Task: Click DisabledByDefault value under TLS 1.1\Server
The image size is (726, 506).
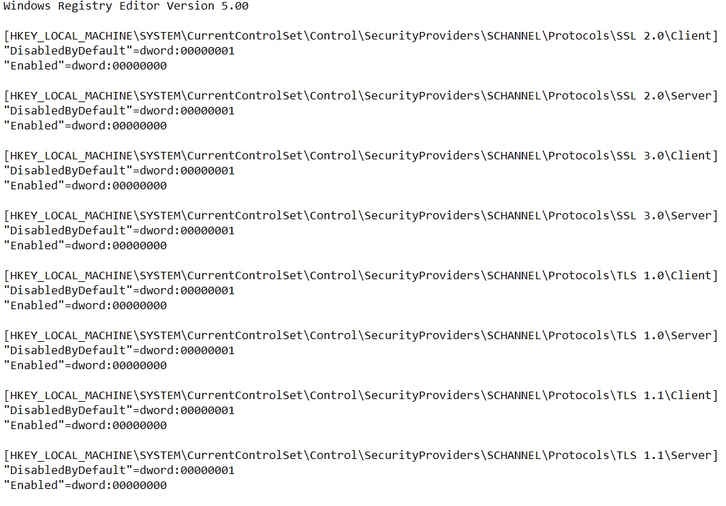Action: 119,471
